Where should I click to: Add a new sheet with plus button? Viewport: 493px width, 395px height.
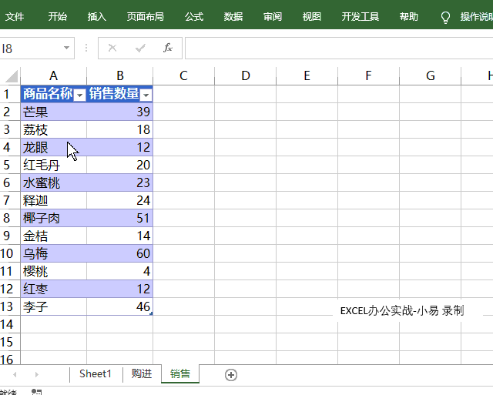coord(231,375)
